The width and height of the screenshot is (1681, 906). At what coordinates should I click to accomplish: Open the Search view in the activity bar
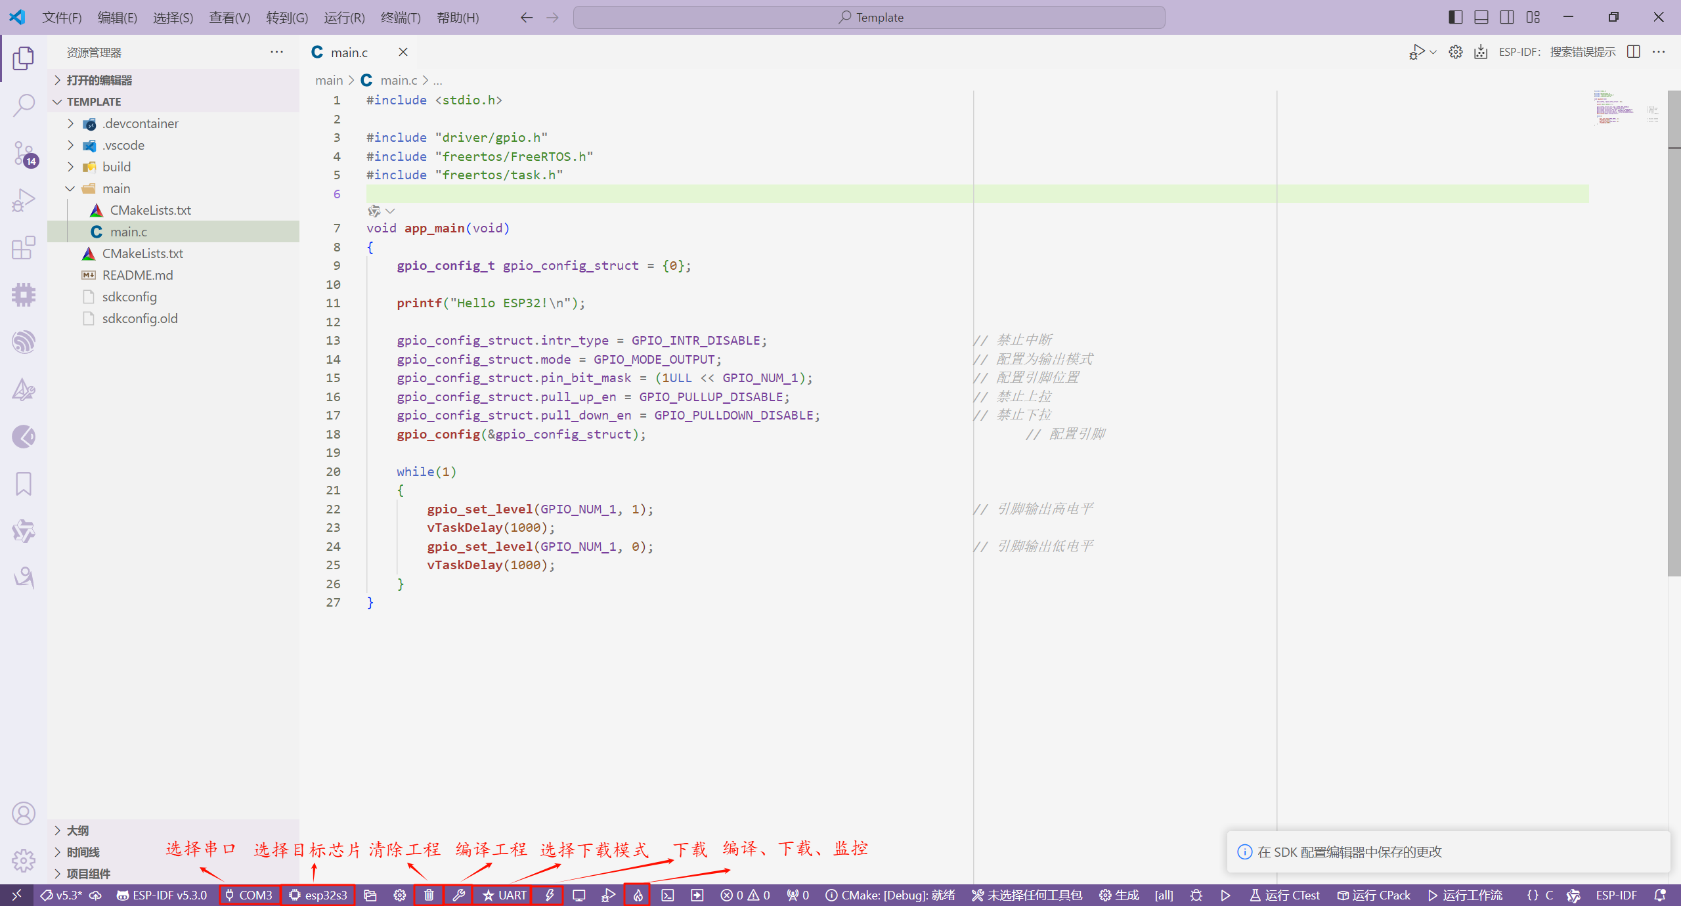24,105
